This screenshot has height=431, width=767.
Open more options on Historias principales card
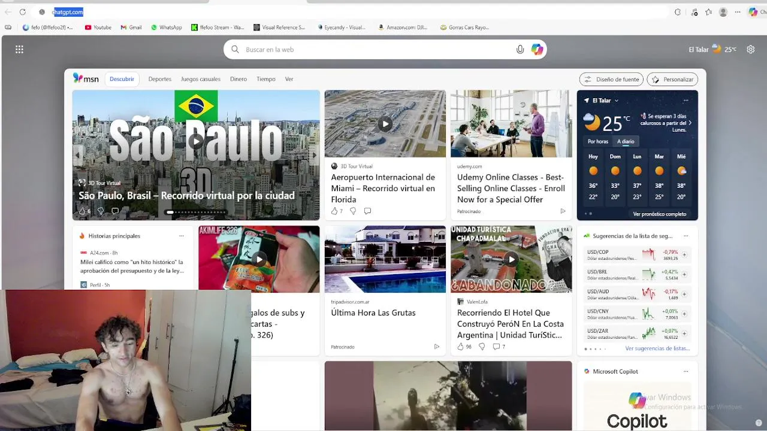(181, 236)
